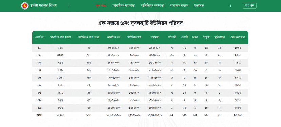Click total commercial households ৮৭০
The image size is (281, 127).
89,115
